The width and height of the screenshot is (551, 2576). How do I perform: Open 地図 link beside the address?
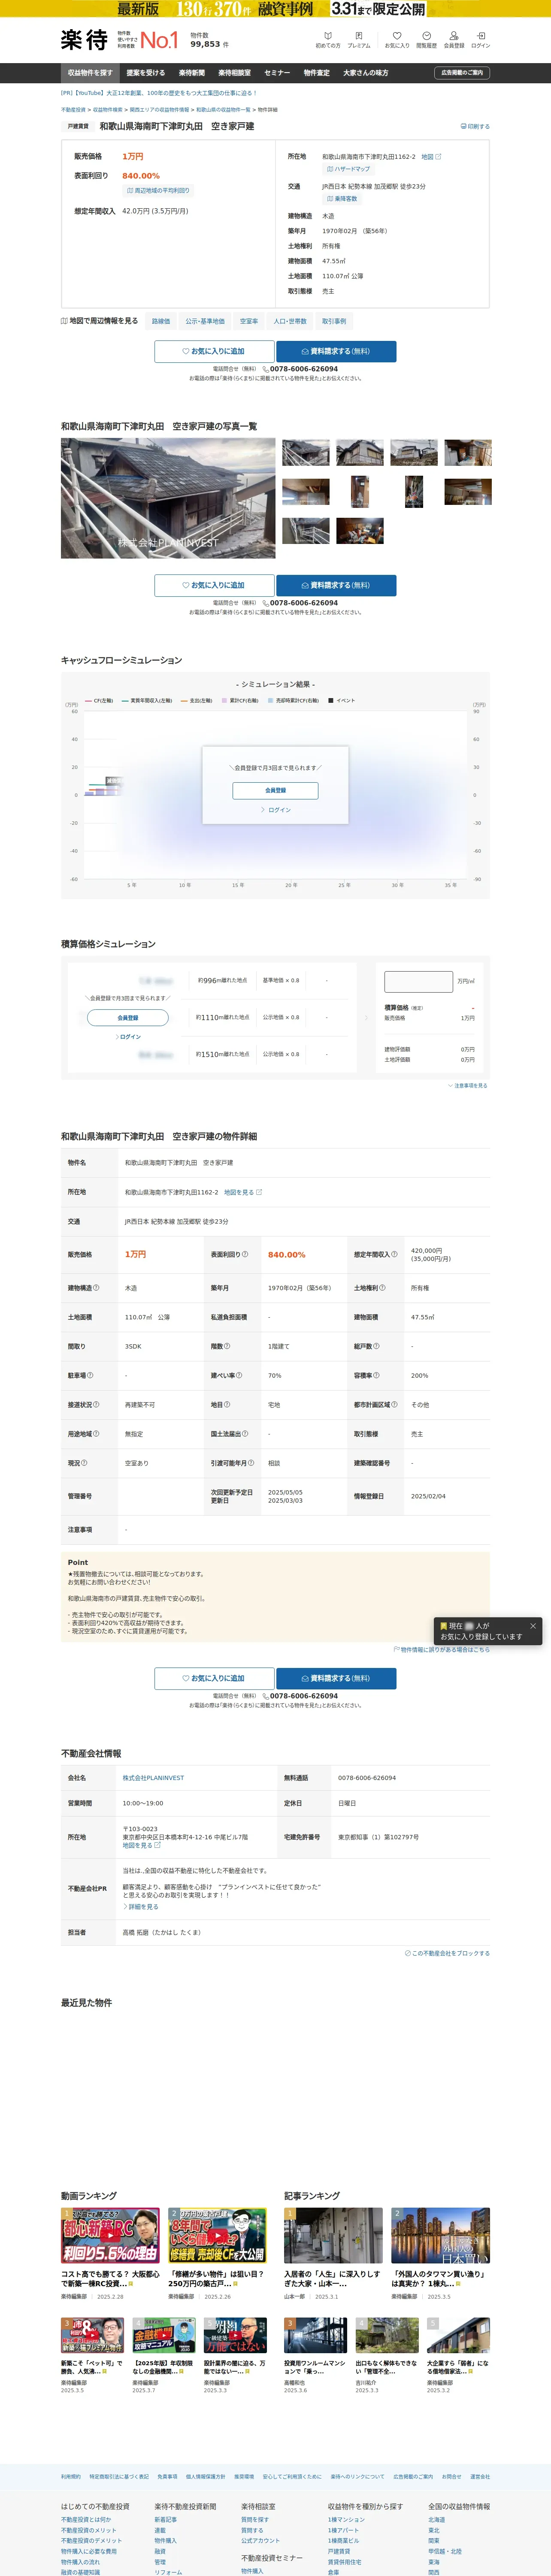pyautogui.click(x=431, y=157)
